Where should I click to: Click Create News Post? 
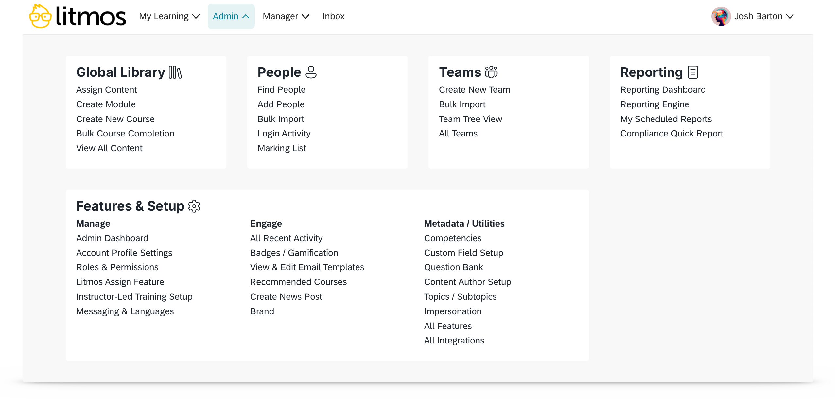tap(286, 296)
